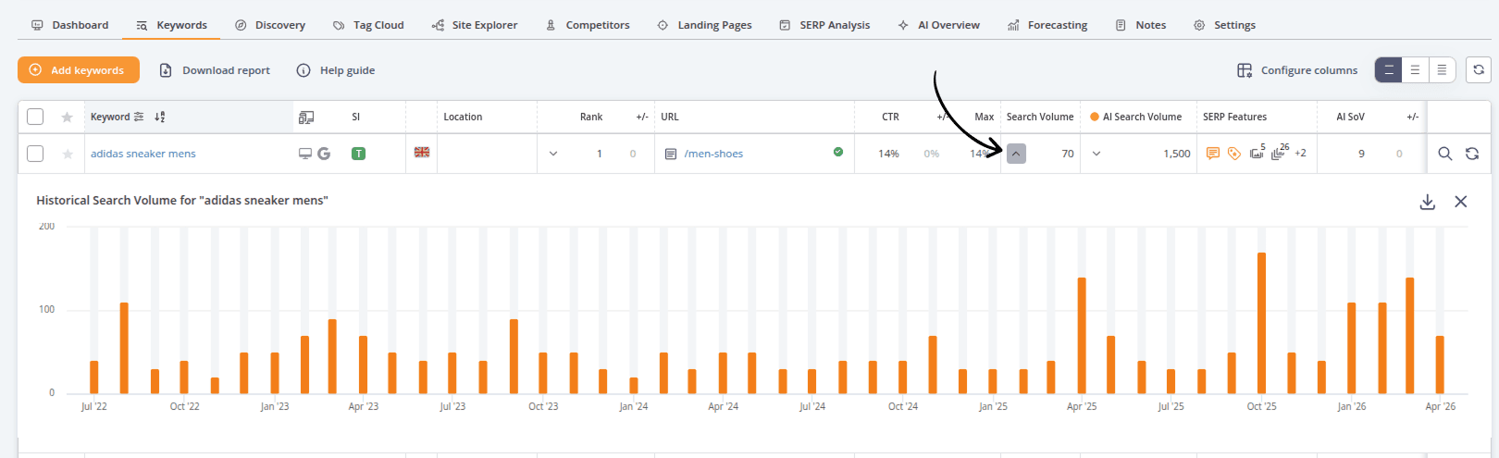Open the Tag Cloud tab
Viewport: 1499px width, 458px height.
[x=368, y=25]
